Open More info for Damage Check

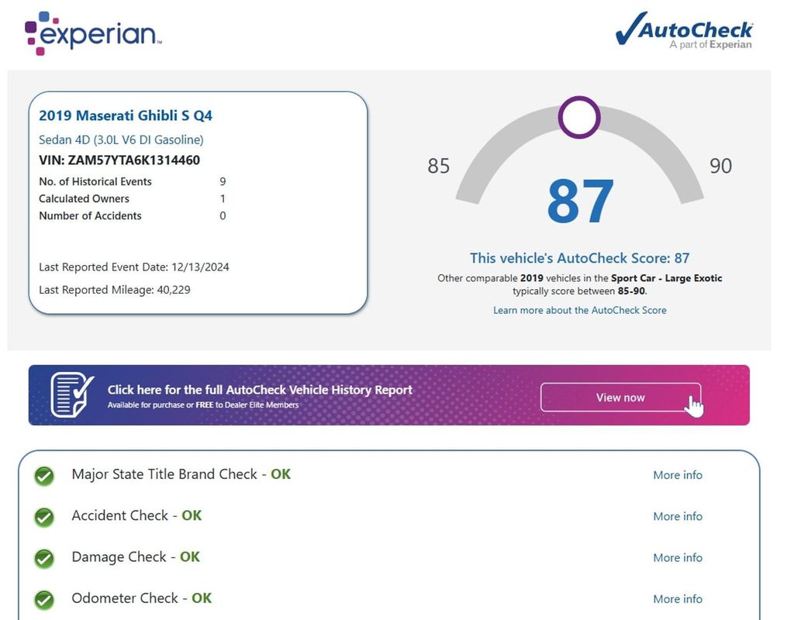677,558
